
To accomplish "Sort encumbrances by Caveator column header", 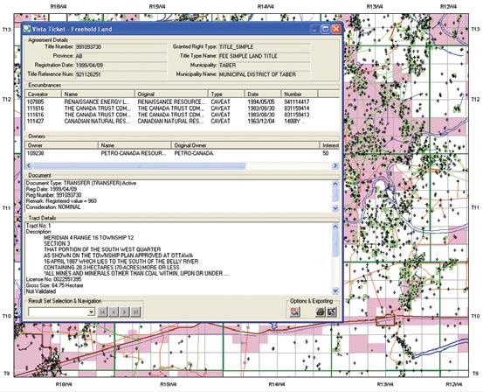I will 44,94.
